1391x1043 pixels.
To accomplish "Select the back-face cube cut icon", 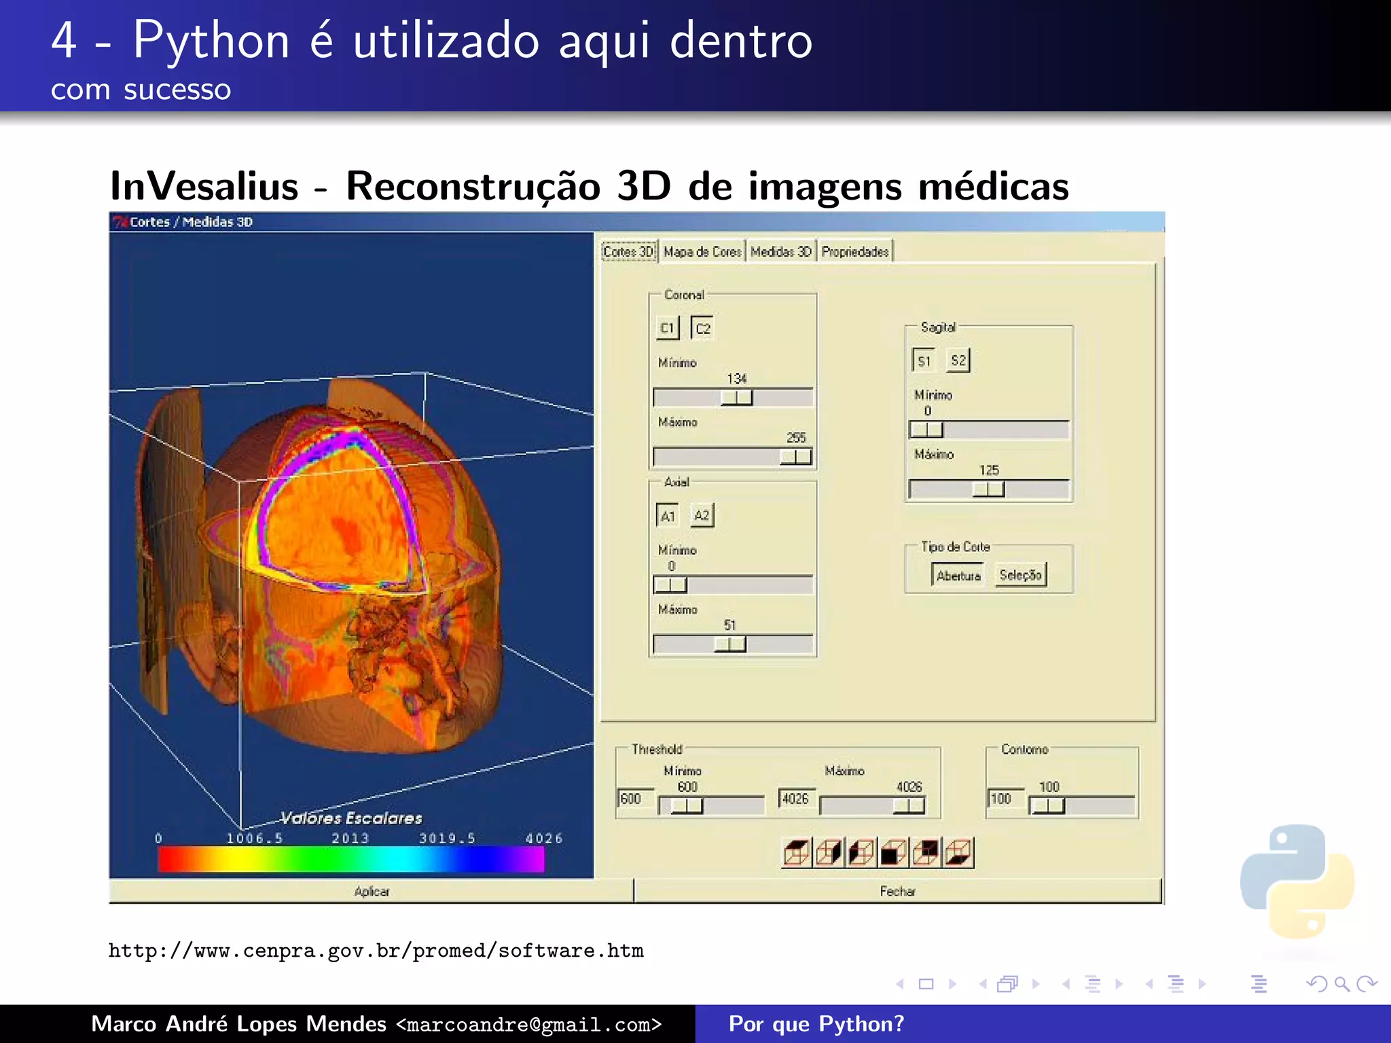I will click(925, 852).
